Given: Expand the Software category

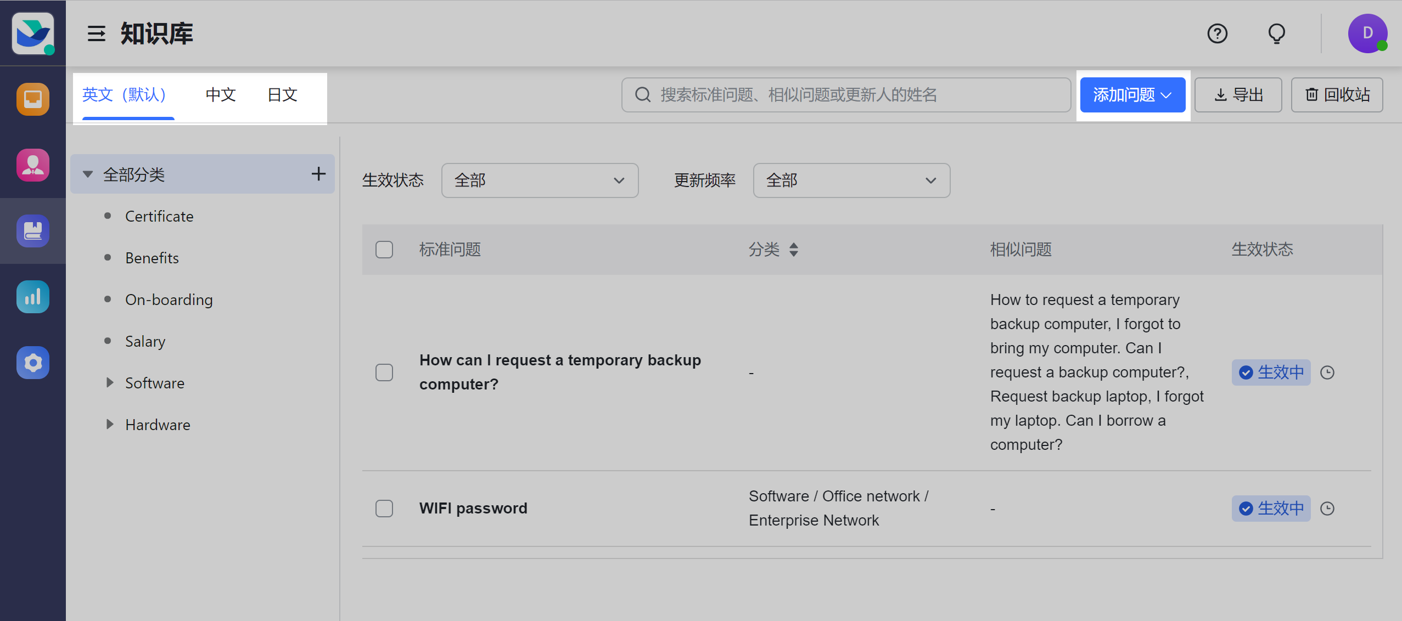Looking at the screenshot, I should tap(110, 382).
